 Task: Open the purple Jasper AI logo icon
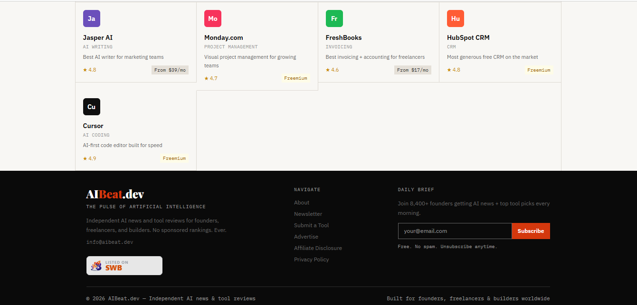[92, 18]
